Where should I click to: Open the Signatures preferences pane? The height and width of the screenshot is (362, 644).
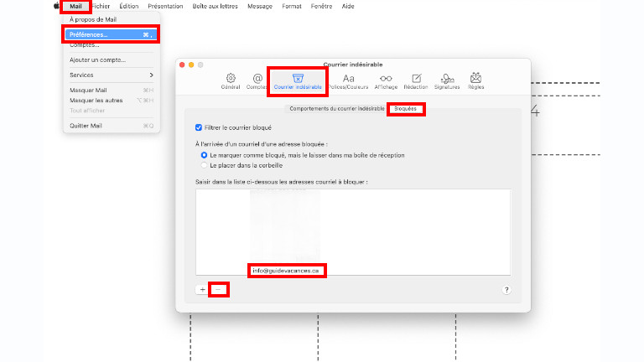[x=447, y=81]
